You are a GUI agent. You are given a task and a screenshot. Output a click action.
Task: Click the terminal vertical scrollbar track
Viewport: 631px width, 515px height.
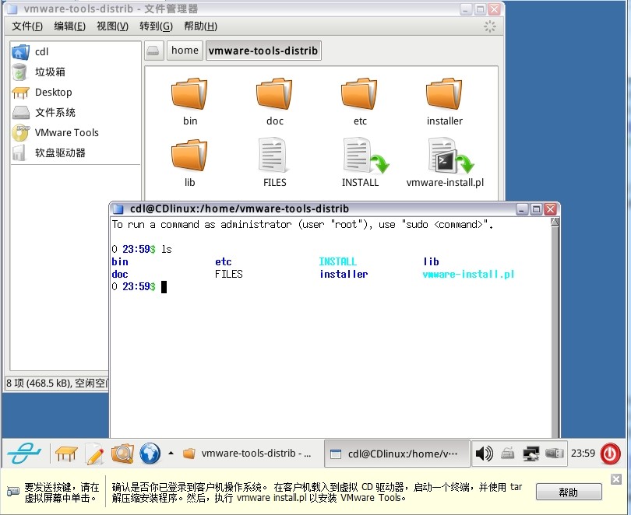tap(555, 331)
